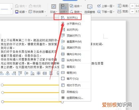Open the 选择窗格 selection pane

tap(90, 9)
